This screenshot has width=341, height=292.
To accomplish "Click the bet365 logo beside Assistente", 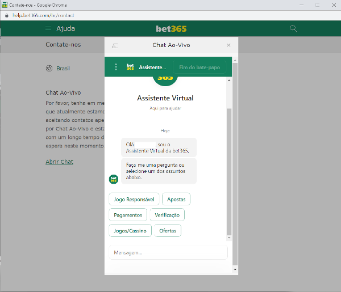I will click(130, 67).
